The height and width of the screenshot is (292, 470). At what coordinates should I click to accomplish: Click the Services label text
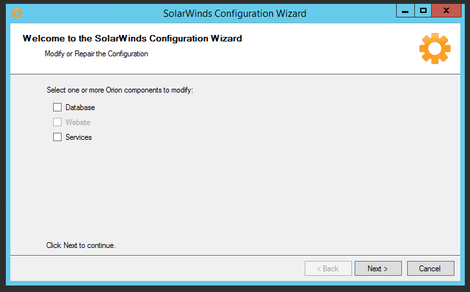(78, 137)
